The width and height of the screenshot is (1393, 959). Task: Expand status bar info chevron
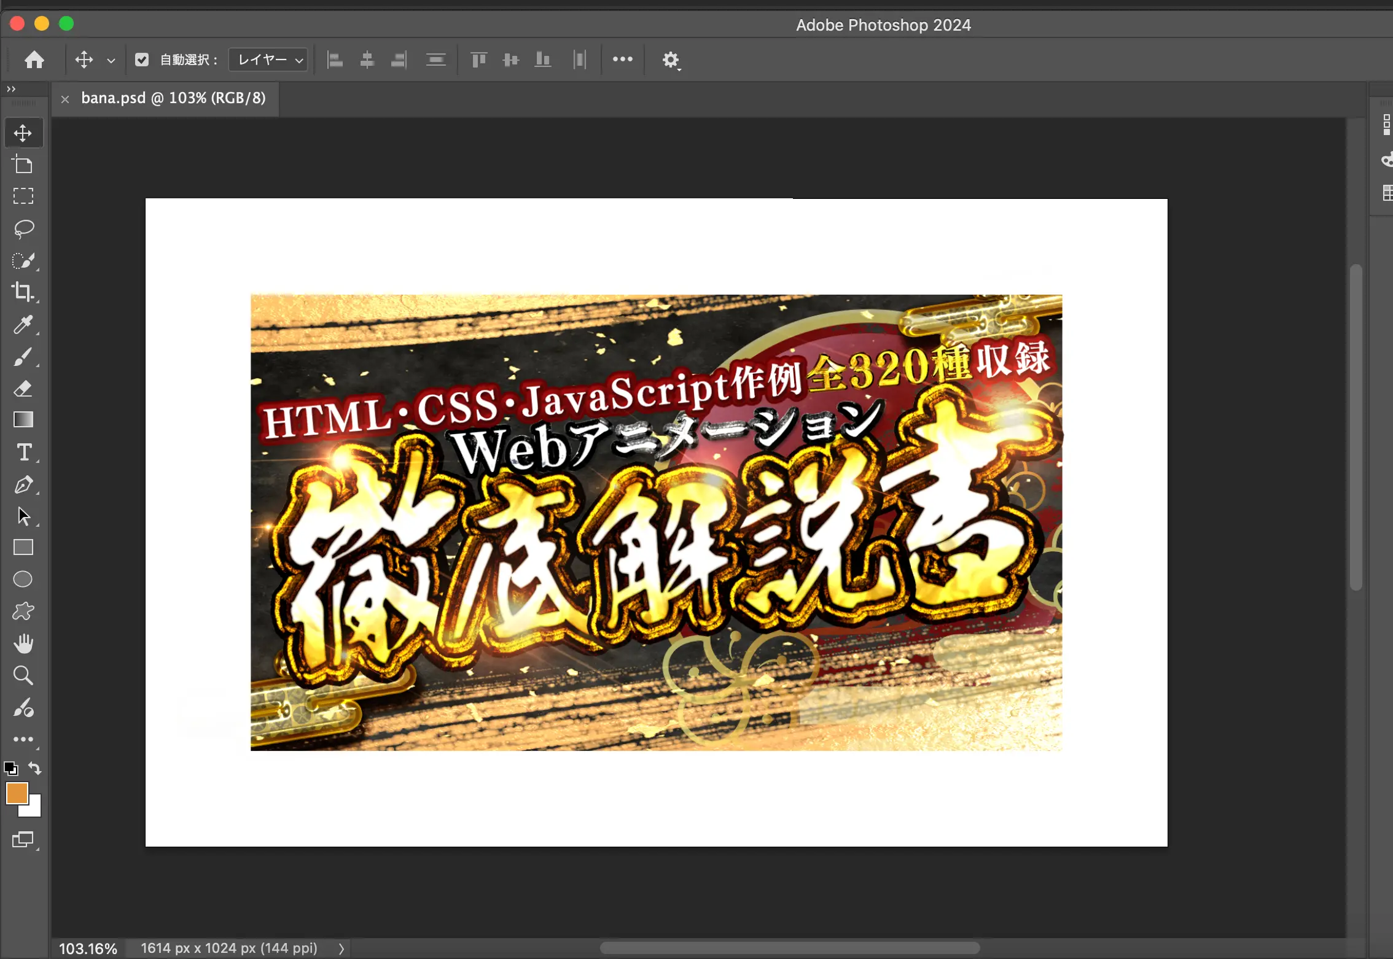click(341, 949)
